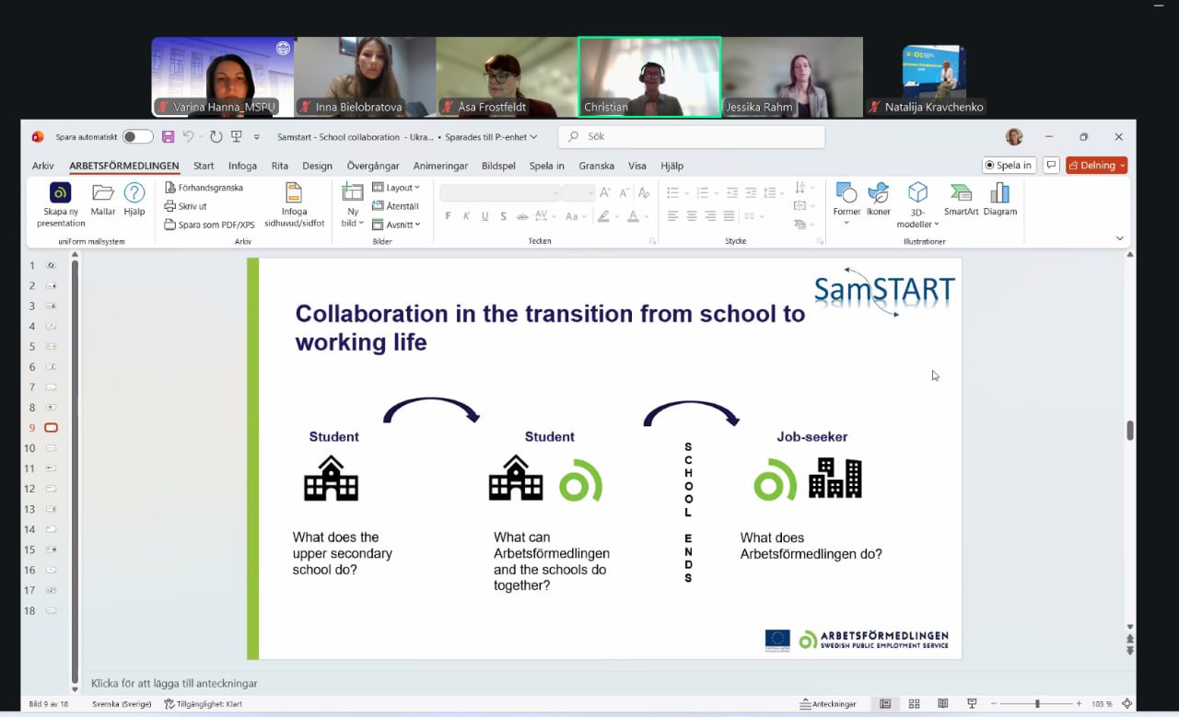1179x717 pixels.
Task: Open the Infoga ribbon tab
Action: coord(242,166)
